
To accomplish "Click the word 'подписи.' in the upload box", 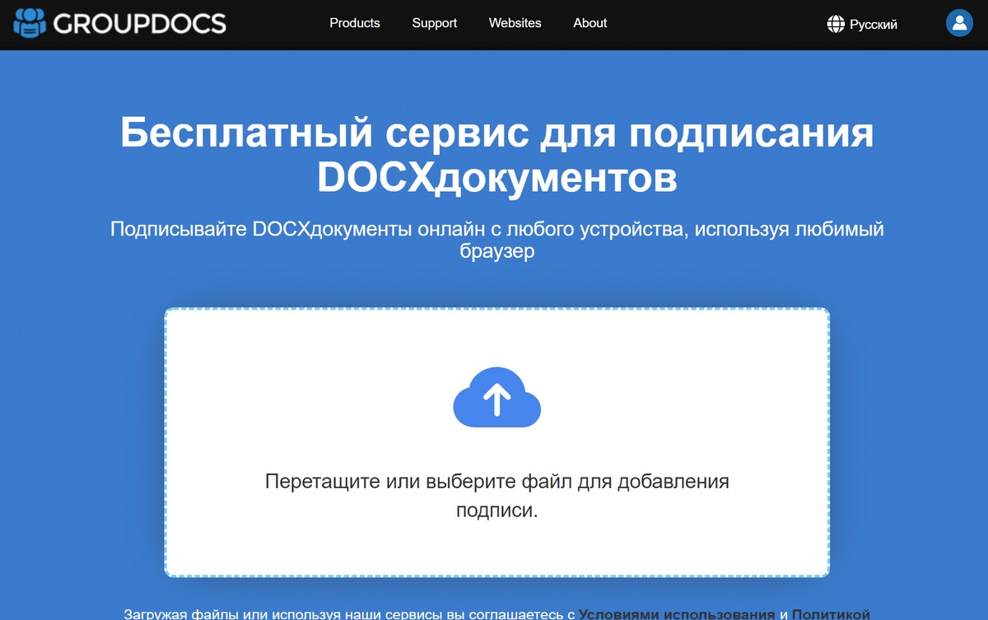I will [496, 510].
